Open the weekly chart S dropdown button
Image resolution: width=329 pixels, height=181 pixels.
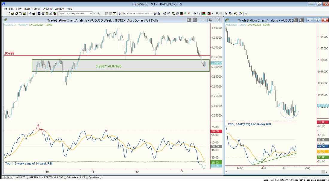(189, 20)
